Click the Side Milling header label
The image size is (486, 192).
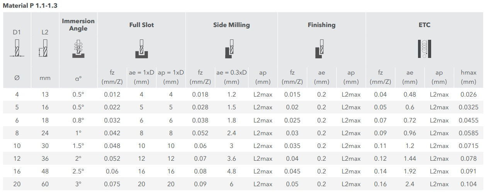click(231, 25)
